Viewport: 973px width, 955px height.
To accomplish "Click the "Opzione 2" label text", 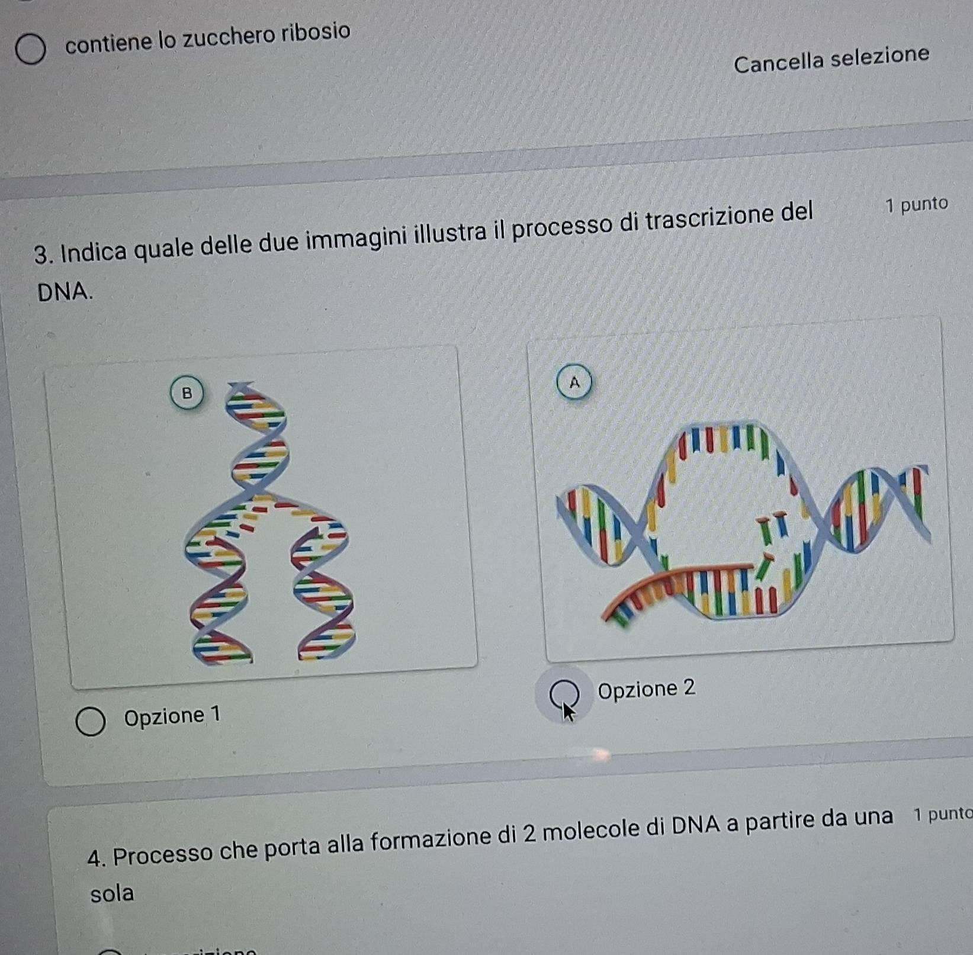I will coord(647,689).
